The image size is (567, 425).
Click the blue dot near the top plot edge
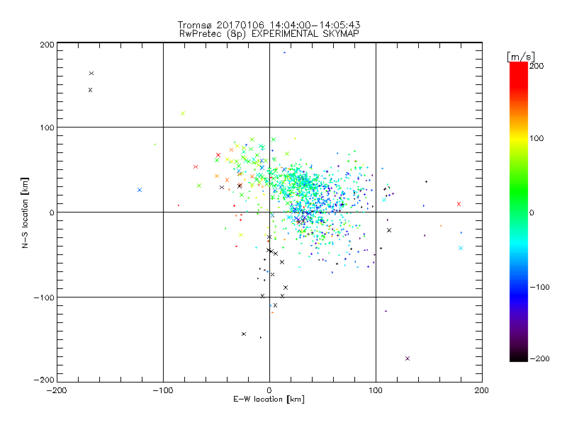tap(285, 52)
